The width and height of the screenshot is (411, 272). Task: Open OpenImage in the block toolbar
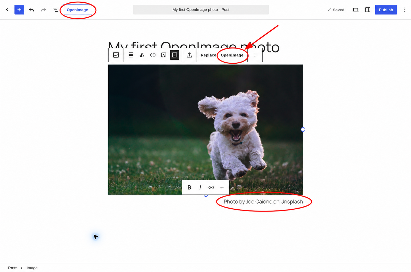point(232,55)
